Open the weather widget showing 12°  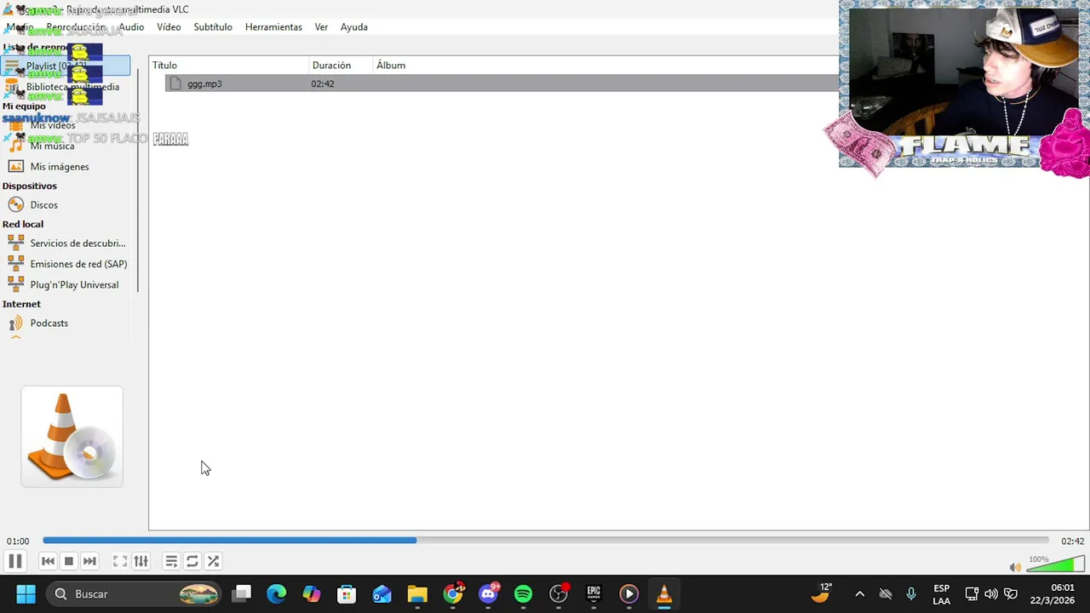[x=821, y=593]
